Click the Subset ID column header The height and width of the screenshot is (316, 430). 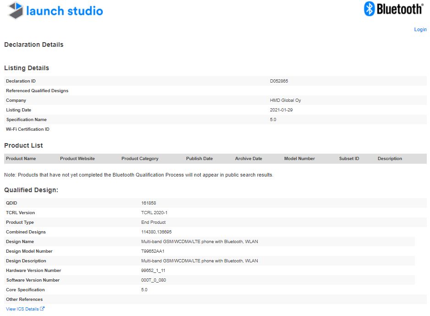(x=349, y=159)
